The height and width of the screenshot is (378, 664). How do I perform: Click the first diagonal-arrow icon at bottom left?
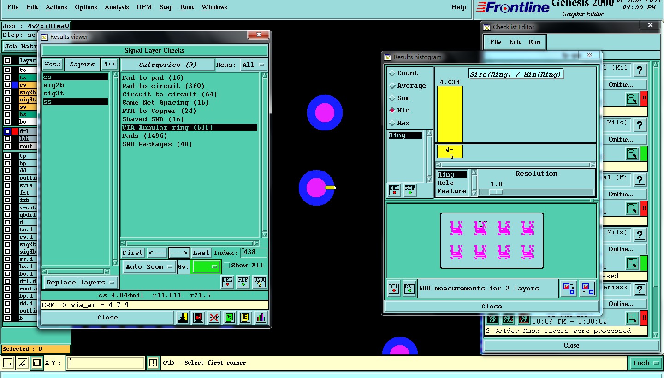[8, 363]
